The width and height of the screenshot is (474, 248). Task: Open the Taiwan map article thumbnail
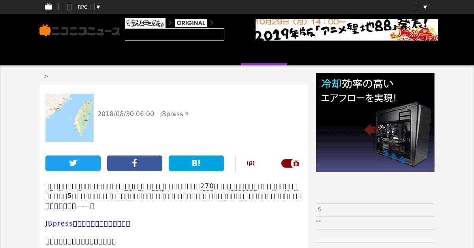coord(70,118)
